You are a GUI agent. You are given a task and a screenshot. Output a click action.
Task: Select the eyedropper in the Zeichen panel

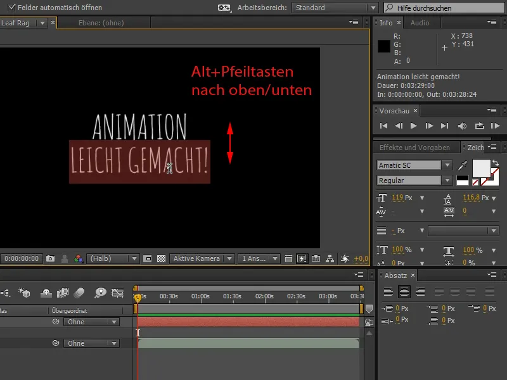(461, 165)
